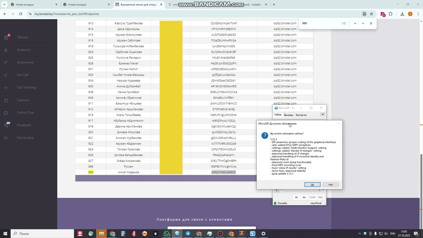Toggle REC recording button in MicroSIP
The height and width of the screenshot is (238, 423).
(x=321, y=197)
